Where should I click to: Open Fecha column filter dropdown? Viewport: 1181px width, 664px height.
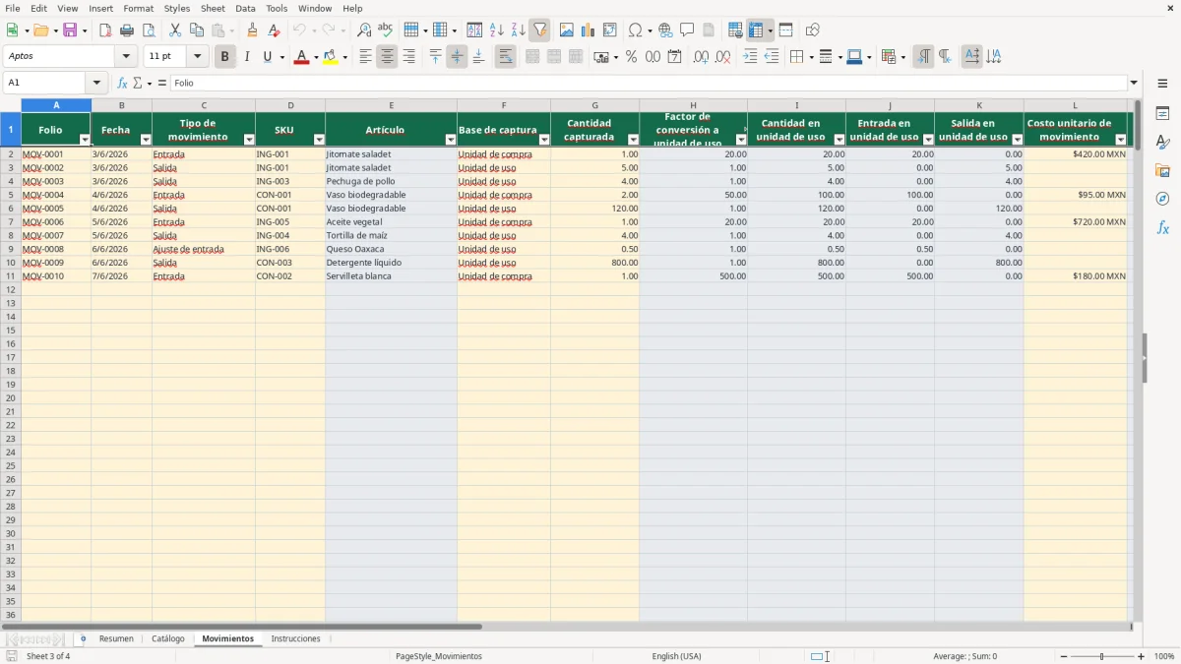pyautogui.click(x=146, y=140)
